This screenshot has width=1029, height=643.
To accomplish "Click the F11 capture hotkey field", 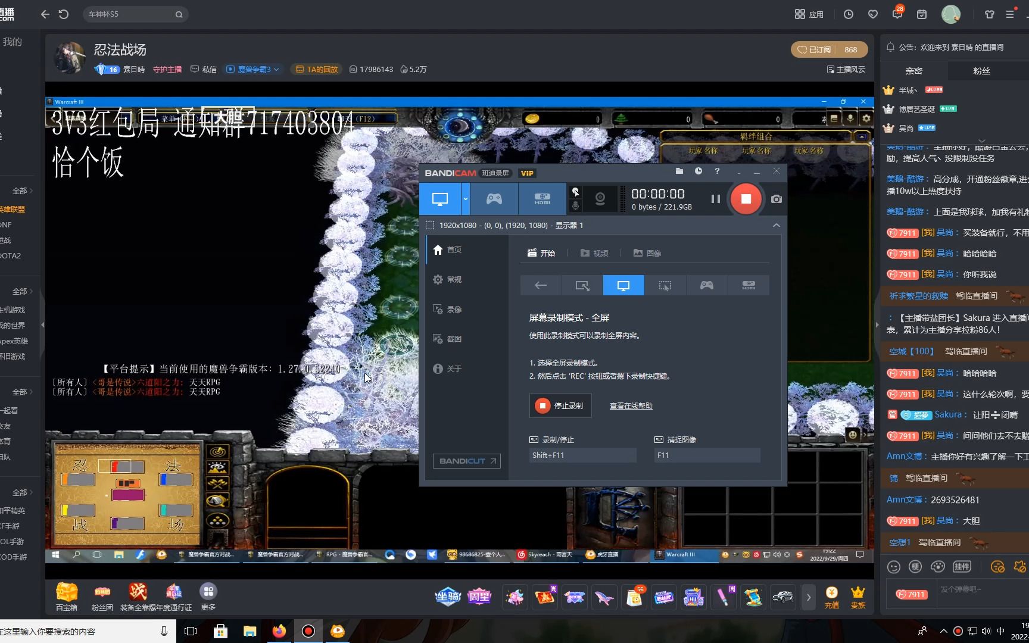I will tap(707, 455).
